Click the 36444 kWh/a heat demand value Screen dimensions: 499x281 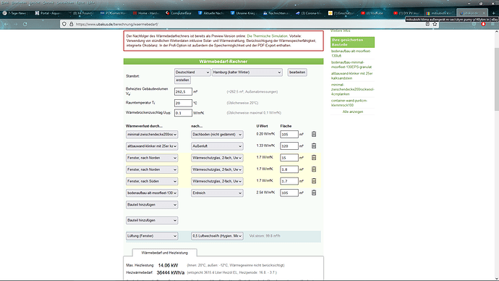[171, 273]
